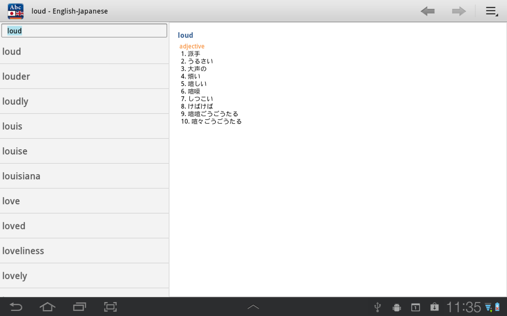
Task: Go back with the left arrow icon
Action: click(x=428, y=11)
